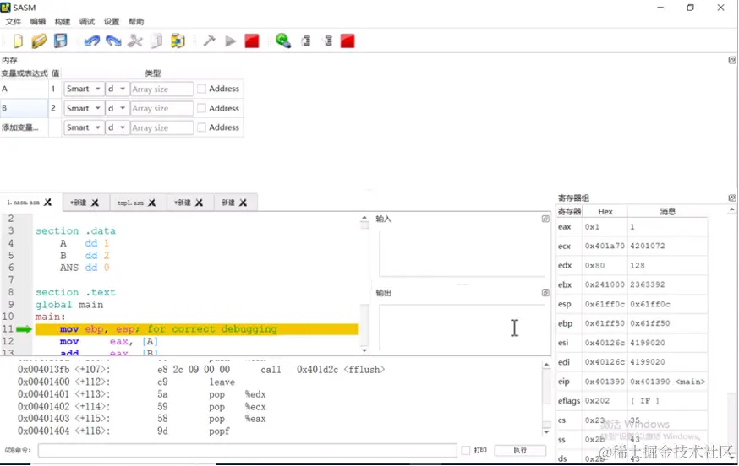The height and width of the screenshot is (466, 739).
Task: Build program with the hammer icon
Action: pos(209,41)
